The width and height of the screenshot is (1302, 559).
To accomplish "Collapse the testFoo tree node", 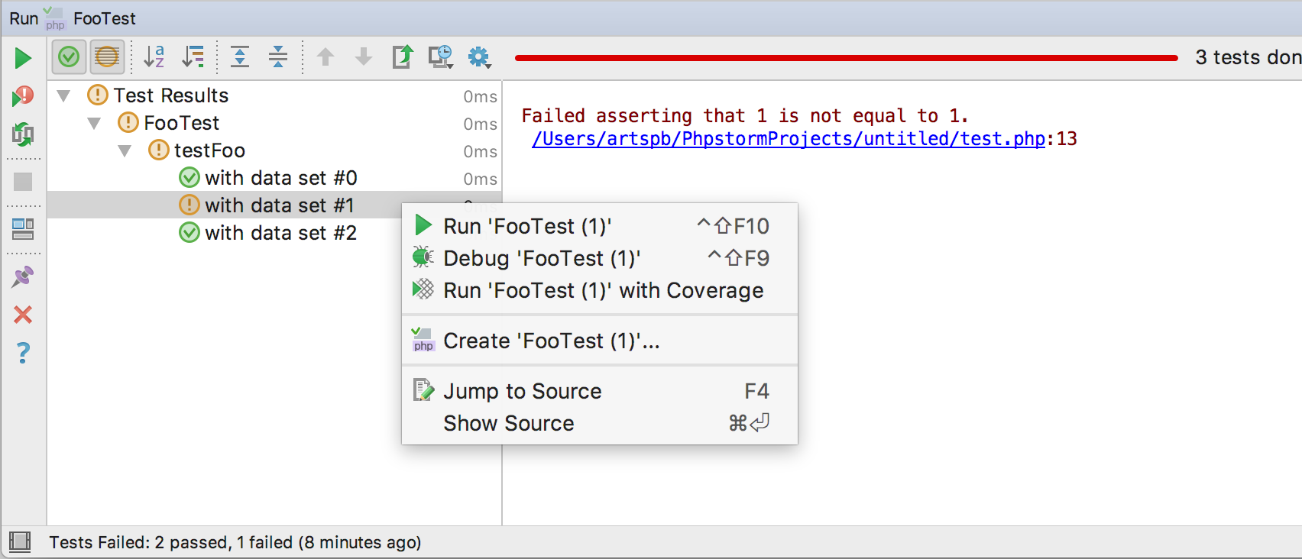I will click(x=125, y=150).
